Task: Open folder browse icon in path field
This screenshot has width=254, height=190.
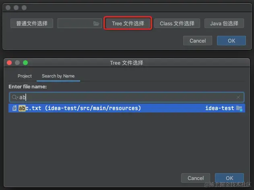Action: (x=96, y=24)
